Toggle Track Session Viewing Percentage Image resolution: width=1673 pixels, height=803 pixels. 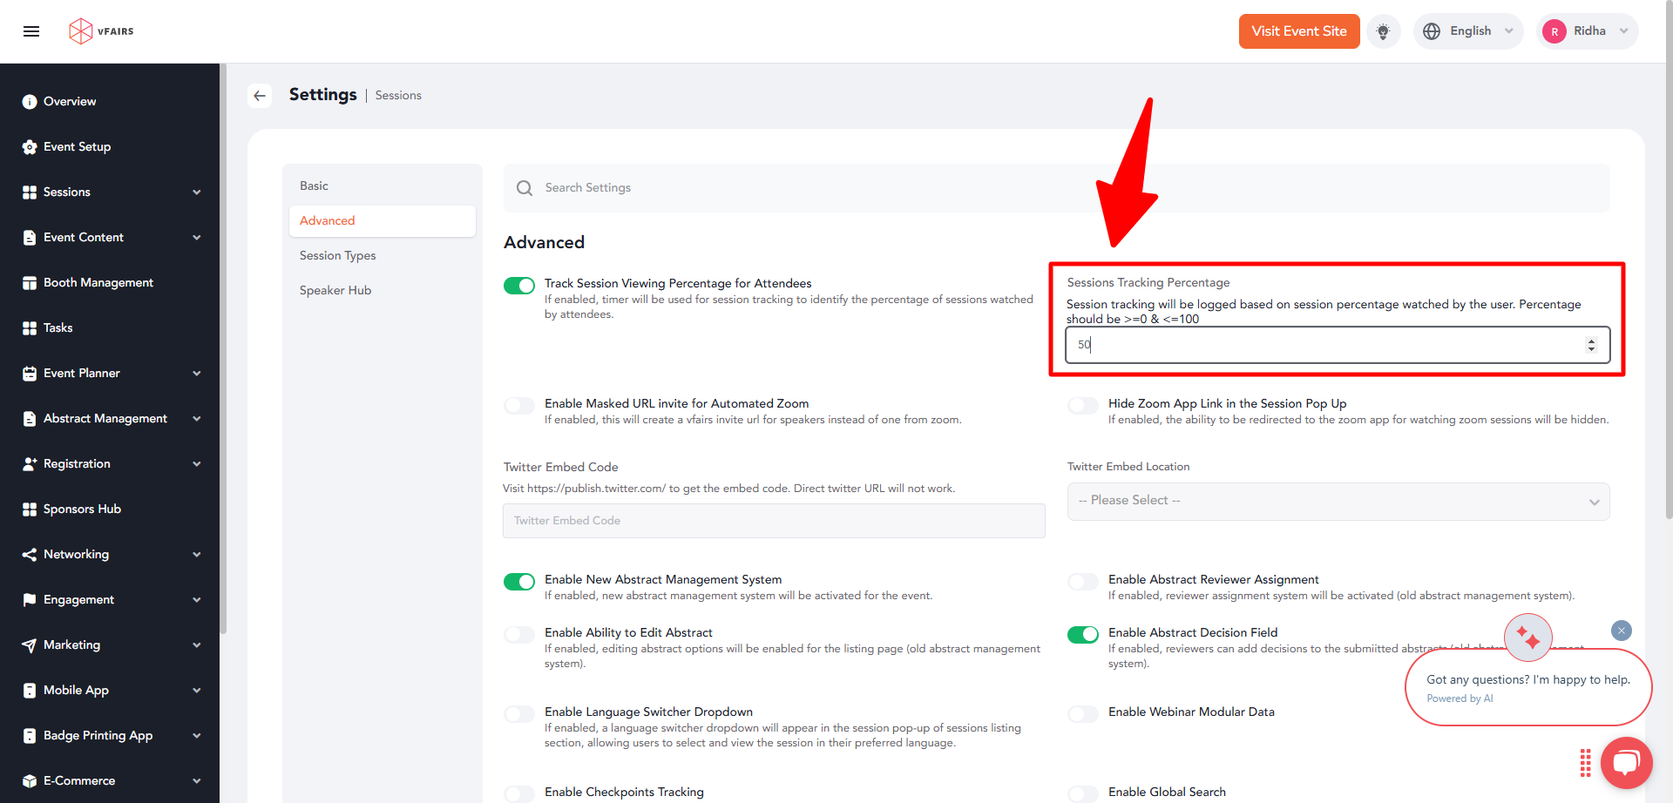(519, 287)
